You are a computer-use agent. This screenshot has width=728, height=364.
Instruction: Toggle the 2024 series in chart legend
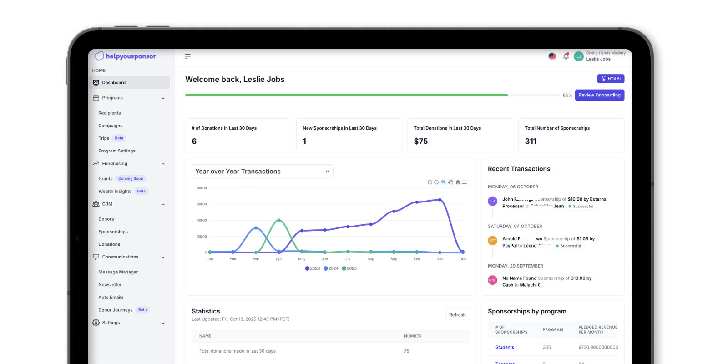pyautogui.click(x=331, y=268)
